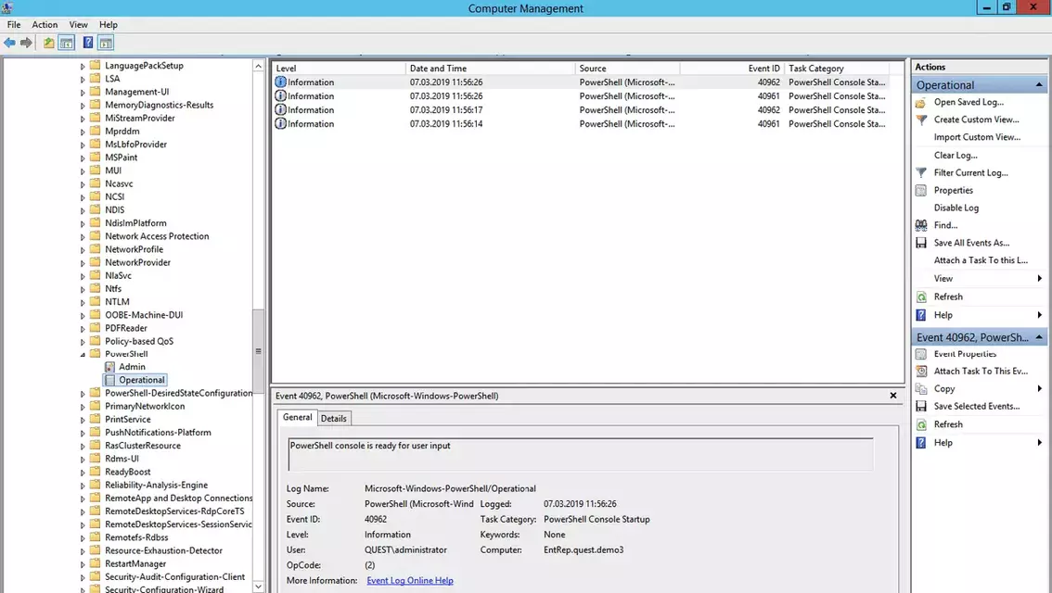Click the Create Custom View funnel icon

pos(921,120)
